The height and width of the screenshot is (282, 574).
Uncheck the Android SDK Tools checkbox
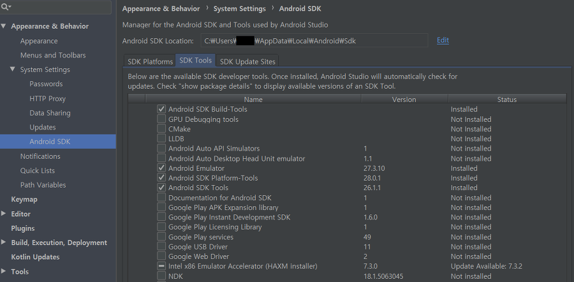pyautogui.click(x=161, y=187)
